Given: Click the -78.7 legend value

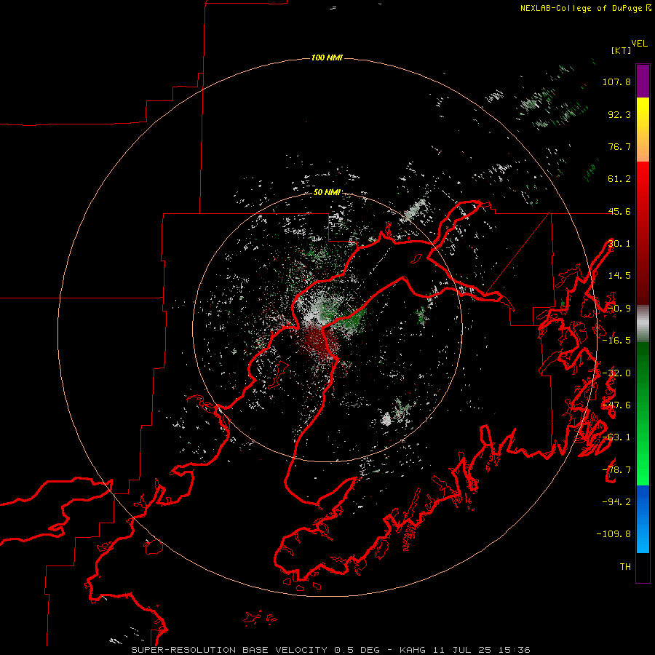Looking at the screenshot, I should (616, 470).
